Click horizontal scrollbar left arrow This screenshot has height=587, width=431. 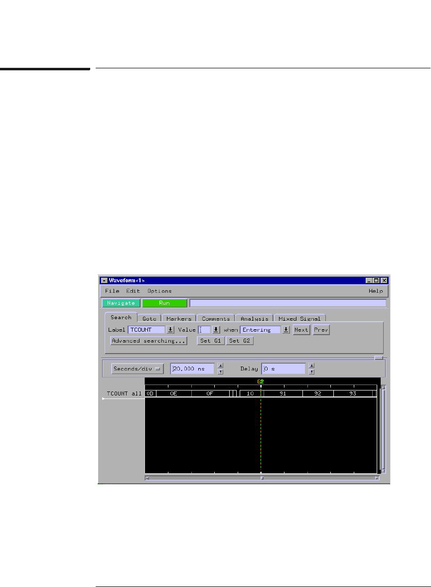(x=147, y=478)
